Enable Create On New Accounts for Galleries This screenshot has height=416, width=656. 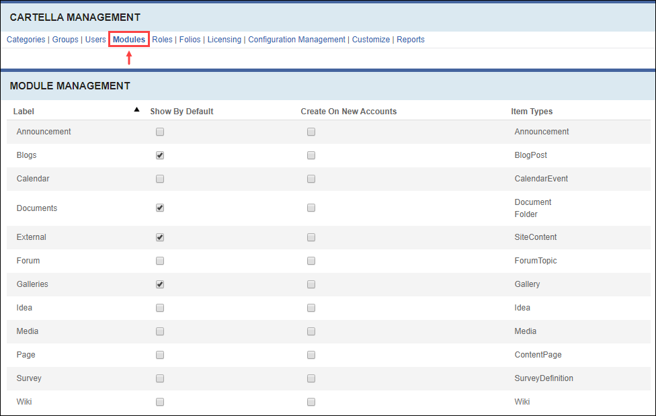(311, 284)
